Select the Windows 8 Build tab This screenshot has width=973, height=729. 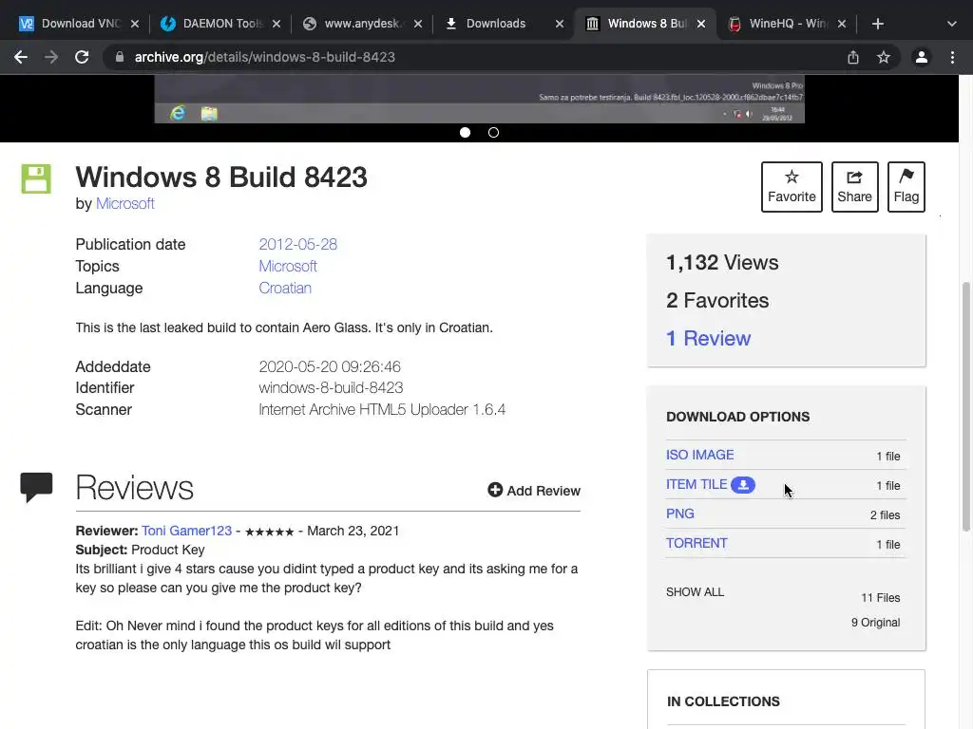click(x=645, y=24)
